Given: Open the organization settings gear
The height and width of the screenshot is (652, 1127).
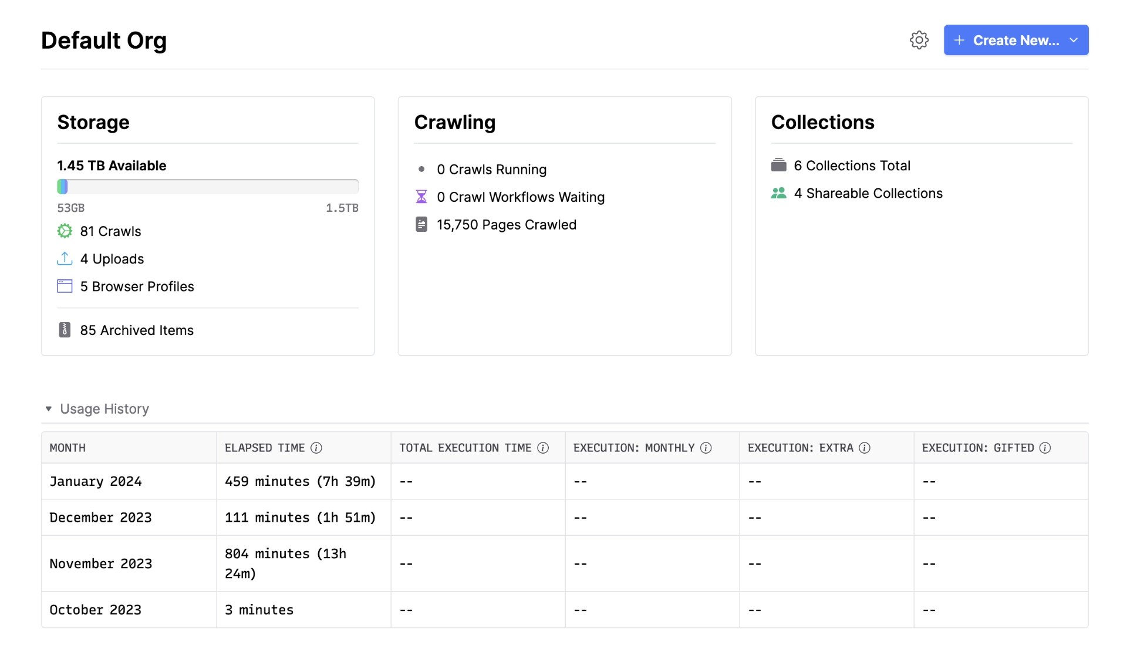Looking at the screenshot, I should [x=919, y=40].
